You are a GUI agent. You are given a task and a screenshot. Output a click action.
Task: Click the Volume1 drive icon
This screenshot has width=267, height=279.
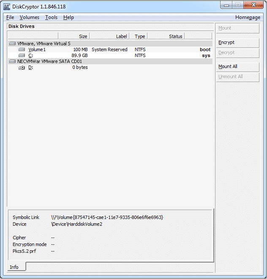(22, 49)
